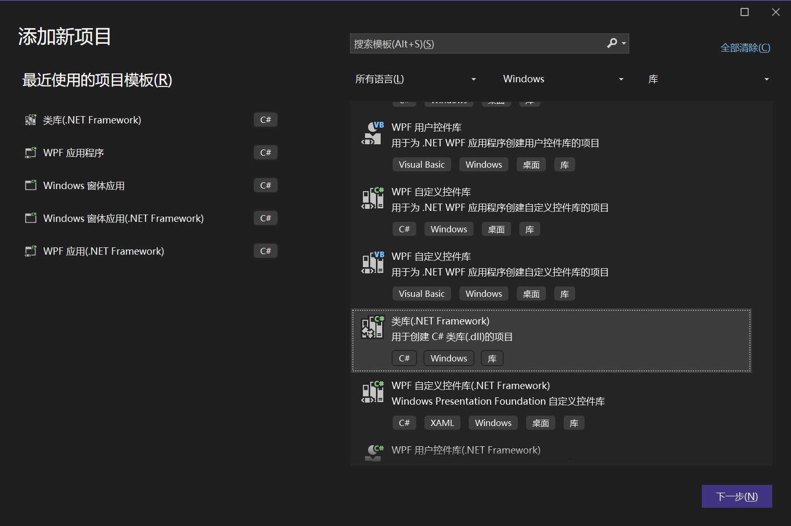Click the WPF 应用程序 icon in recent templates
Viewport: 791px width, 526px height.
[x=31, y=153]
